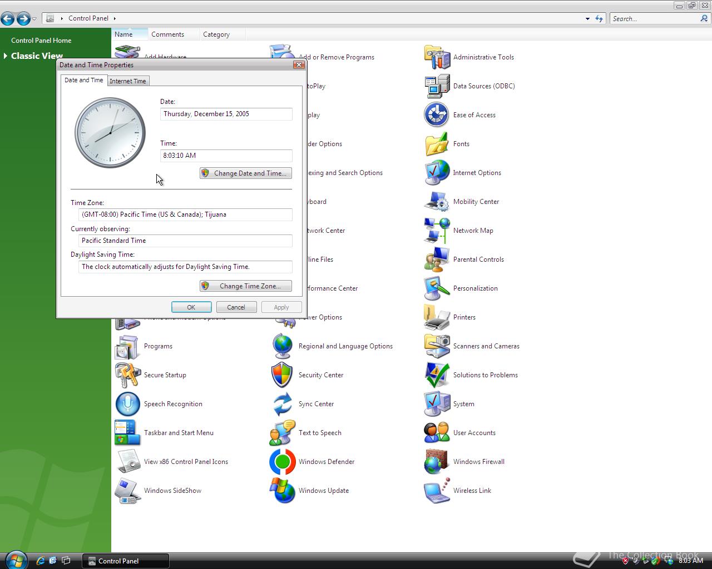Image resolution: width=712 pixels, height=569 pixels.
Task: Open the Text to Speech icon
Action: click(x=282, y=432)
